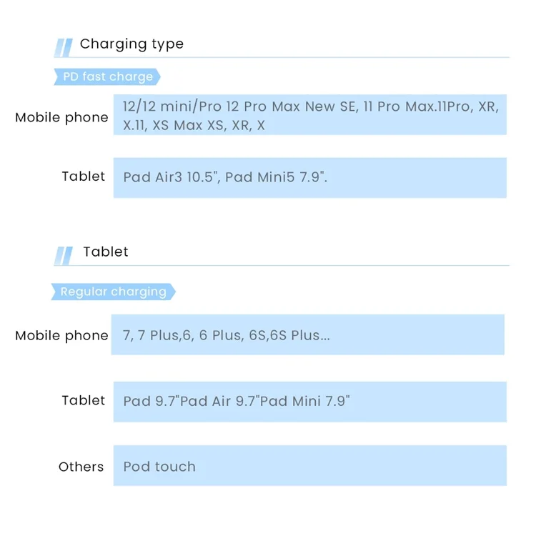Image resolution: width=536 pixels, height=536 pixels.
Task: Click Mobile phone label under Regular charging
Action: [61, 336]
